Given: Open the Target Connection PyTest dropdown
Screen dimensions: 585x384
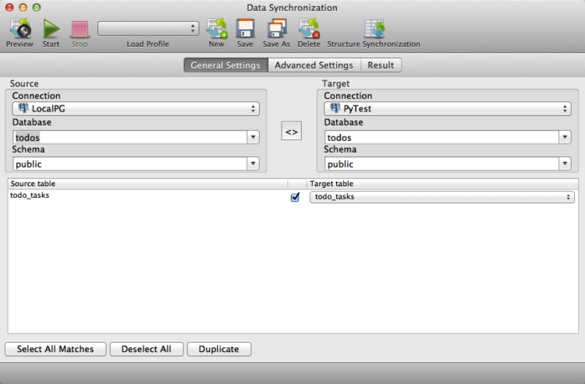Looking at the screenshot, I should [x=448, y=109].
